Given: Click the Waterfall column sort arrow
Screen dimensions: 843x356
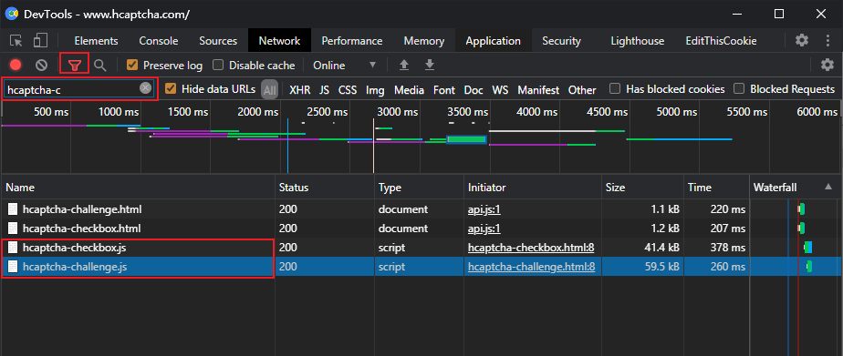Looking at the screenshot, I should (x=828, y=188).
